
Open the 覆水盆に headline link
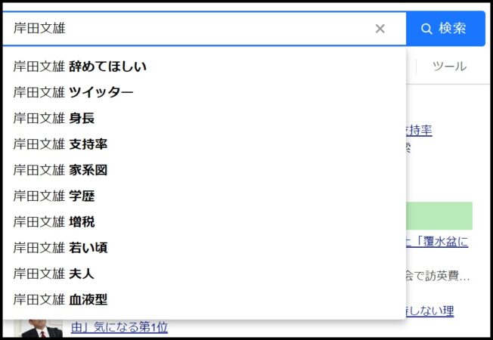[437, 242]
